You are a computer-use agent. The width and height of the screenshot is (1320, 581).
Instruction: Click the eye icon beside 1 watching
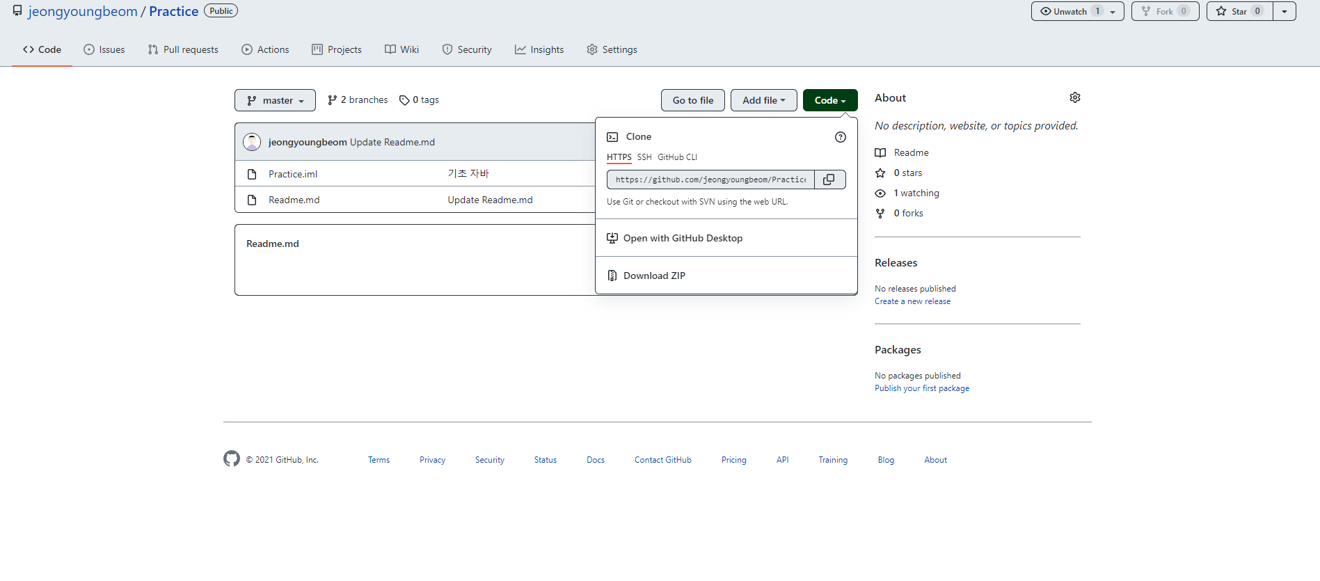pyautogui.click(x=880, y=193)
